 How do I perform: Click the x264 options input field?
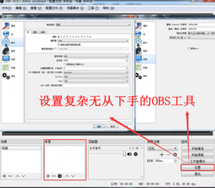click(96, 85)
